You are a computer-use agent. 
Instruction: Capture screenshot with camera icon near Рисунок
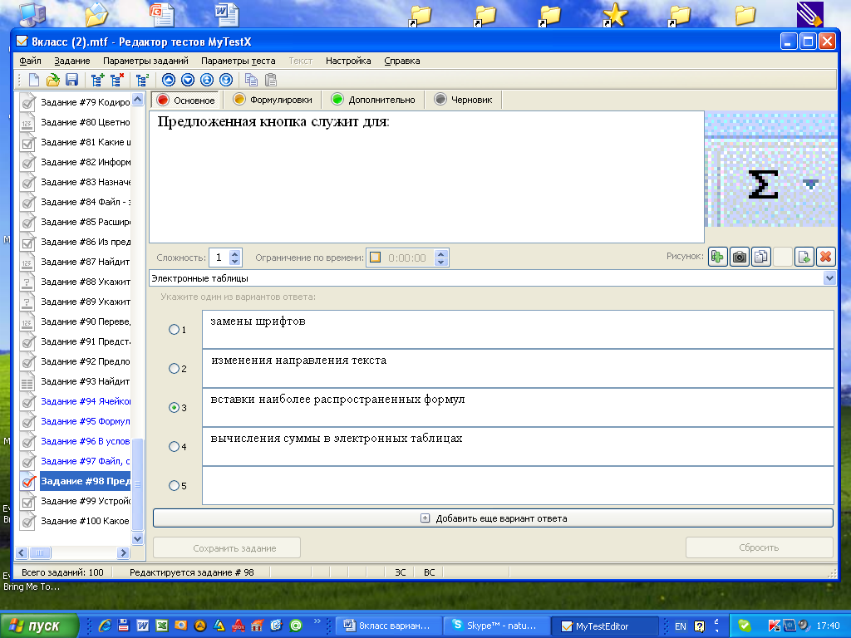pyautogui.click(x=739, y=257)
